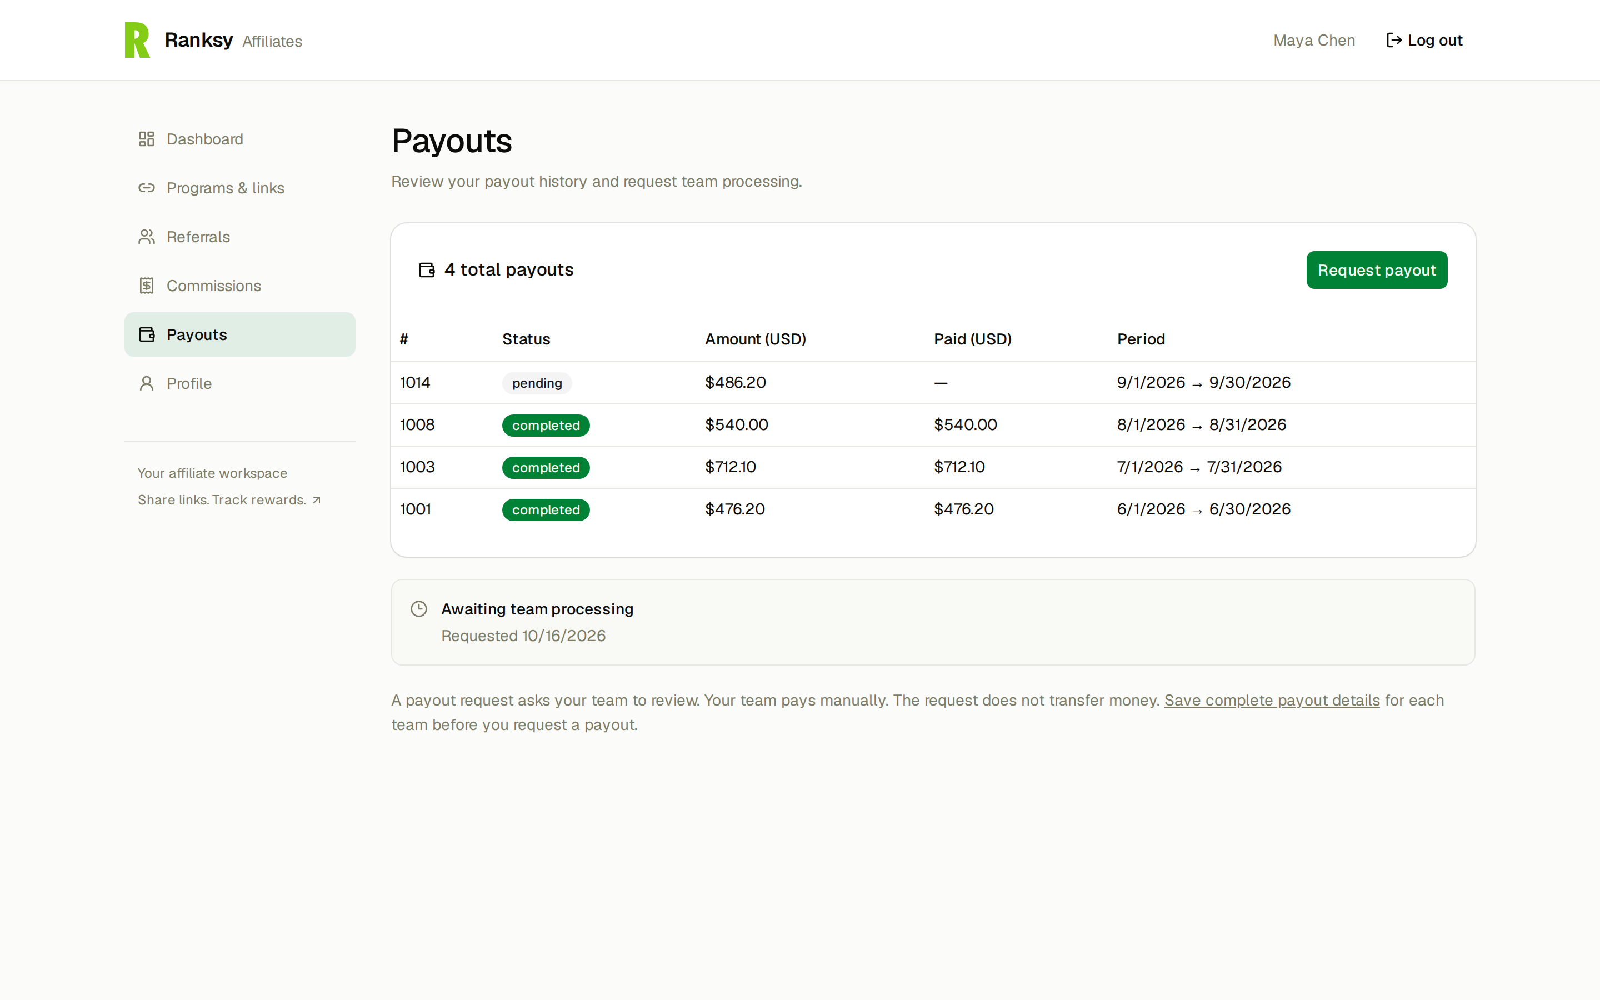Viewport: 1600px width, 1000px height.
Task: Click the Log out text
Action: click(1434, 41)
